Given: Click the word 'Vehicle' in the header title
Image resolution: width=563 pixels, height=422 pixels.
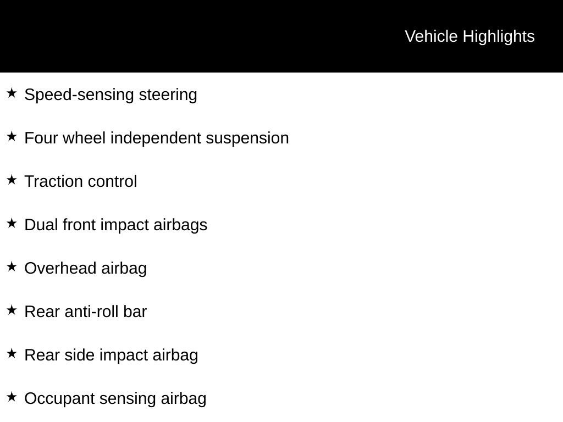Looking at the screenshot, I should click(x=431, y=36).
